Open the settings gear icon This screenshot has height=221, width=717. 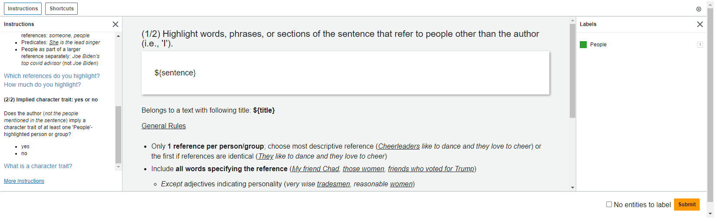698,9
